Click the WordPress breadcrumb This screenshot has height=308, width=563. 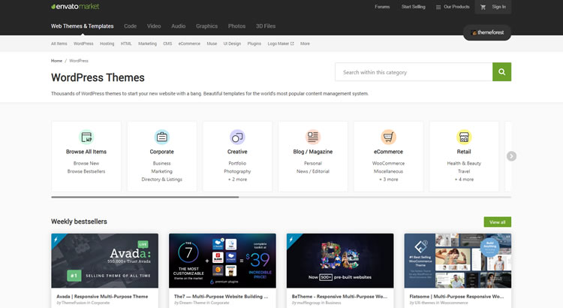(79, 61)
